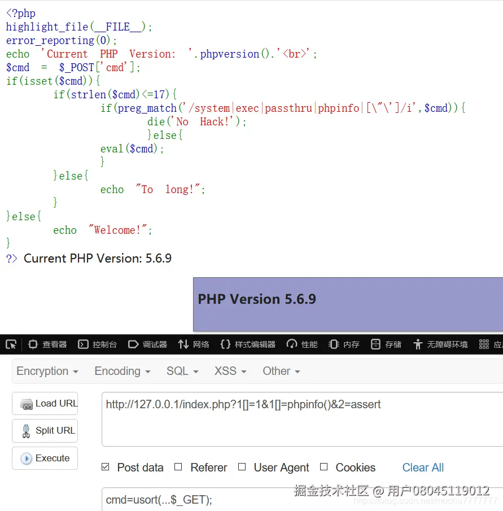Click the post data field with cmd=usort

[x=303, y=500]
